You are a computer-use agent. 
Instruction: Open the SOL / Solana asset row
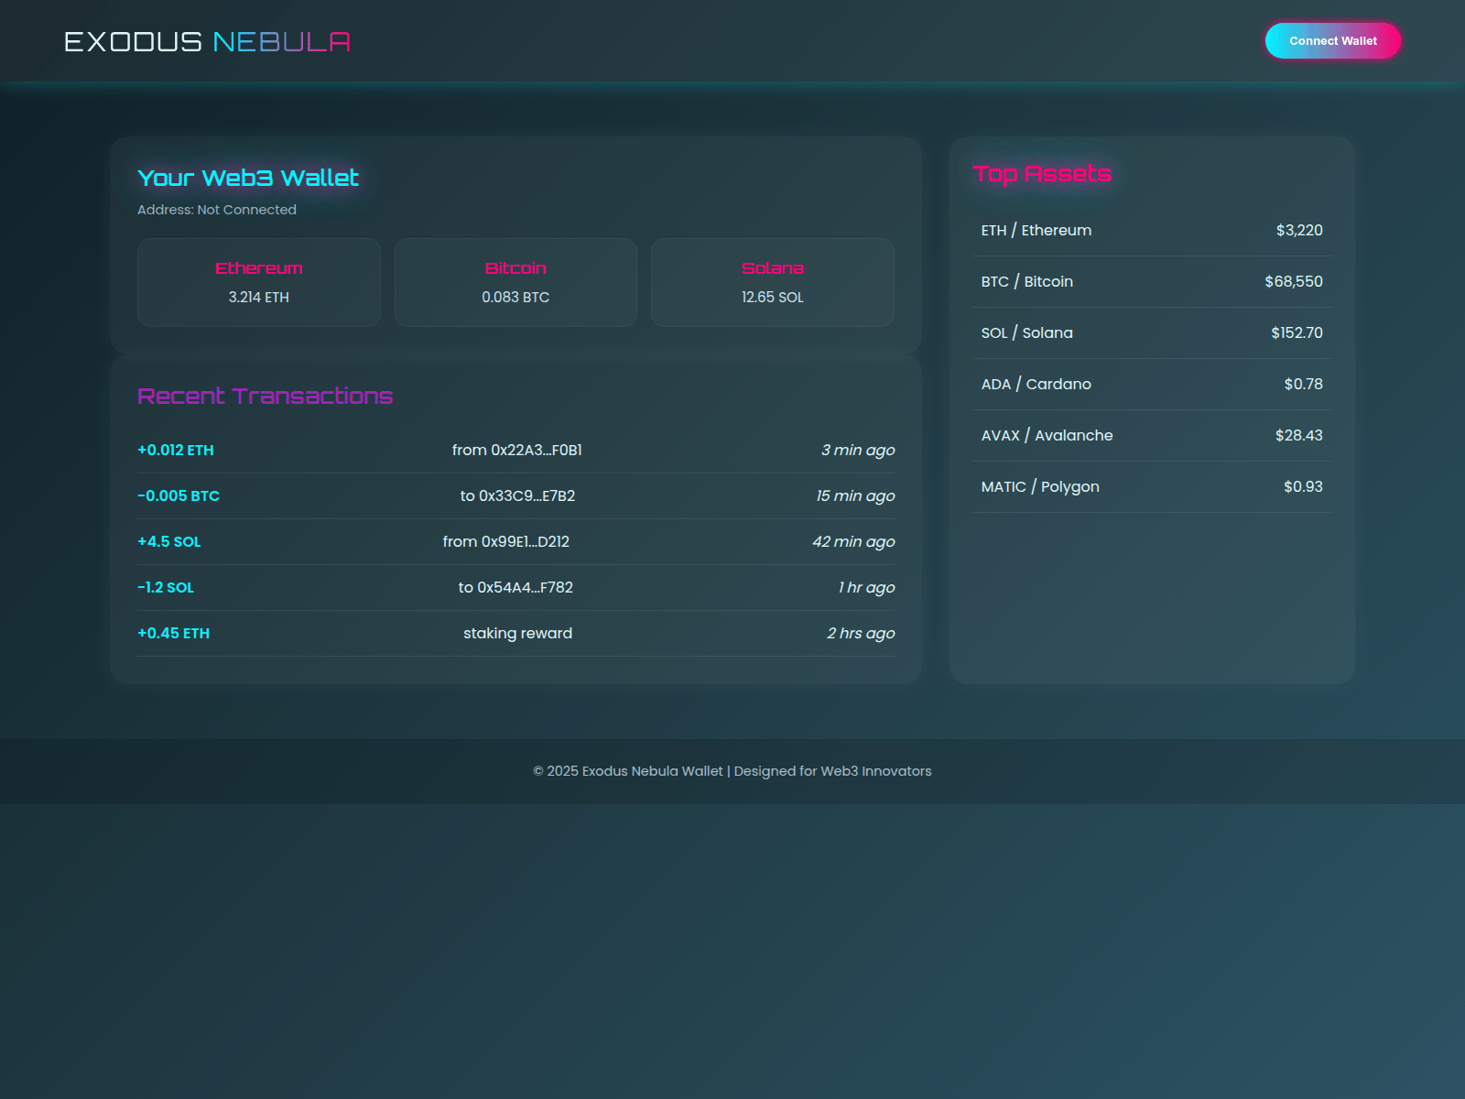(1151, 332)
